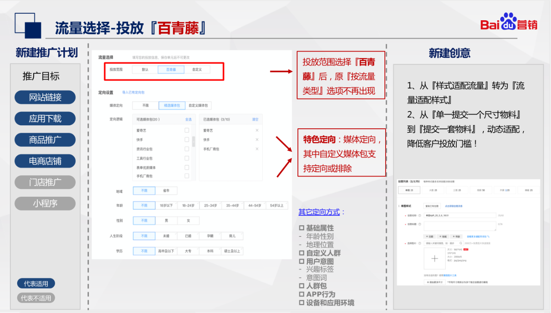Click 全选 in 可选媒体包 header
Image resolution: width=551 pixels, height=313 pixels.
tap(189, 119)
